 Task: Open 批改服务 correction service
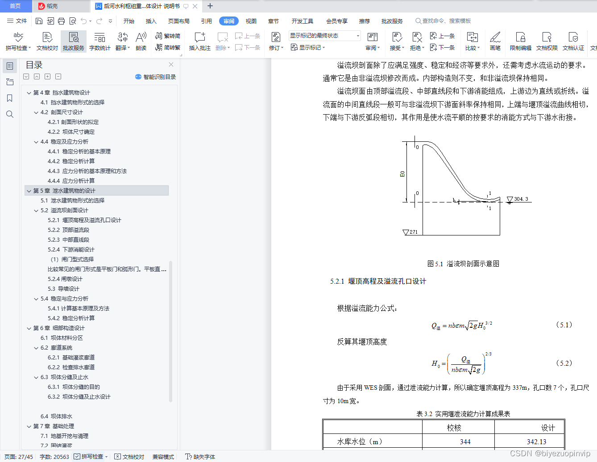74,41
